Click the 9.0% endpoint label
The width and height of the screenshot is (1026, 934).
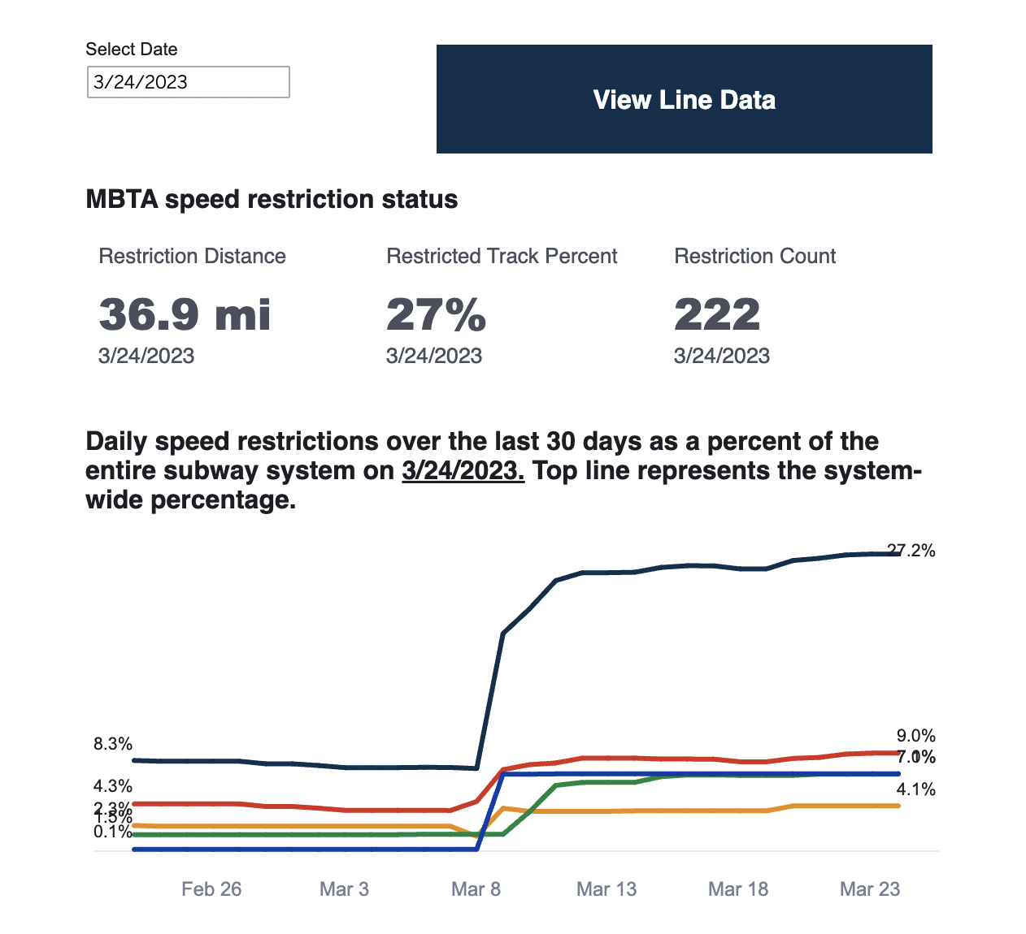[x=915, y=736]
